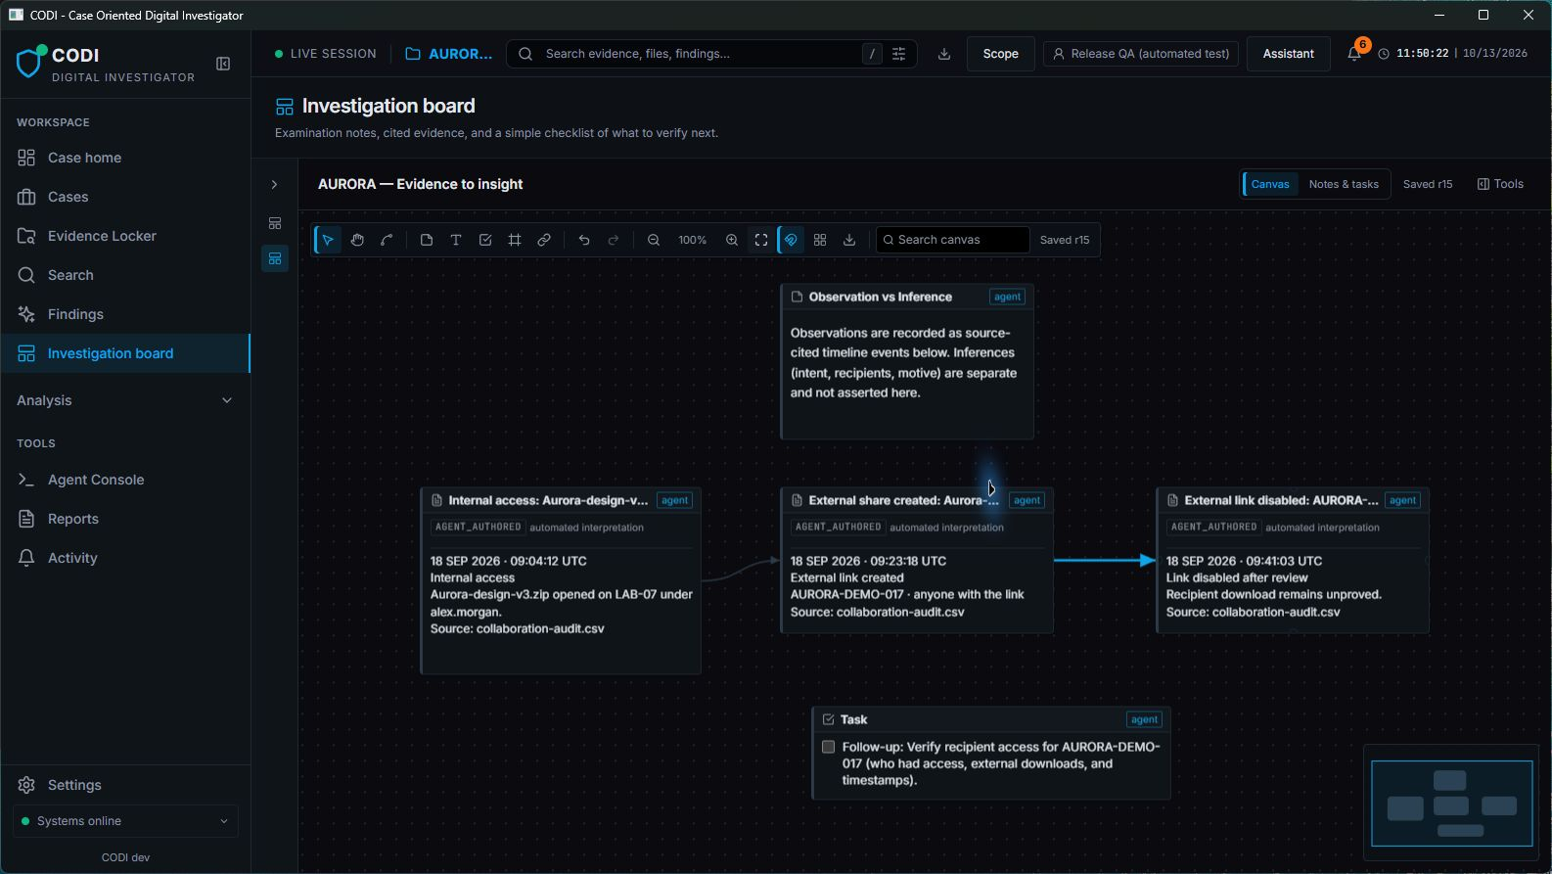
Task: Select the pointer tool in canvas toolbar
Action: (328, 240)
